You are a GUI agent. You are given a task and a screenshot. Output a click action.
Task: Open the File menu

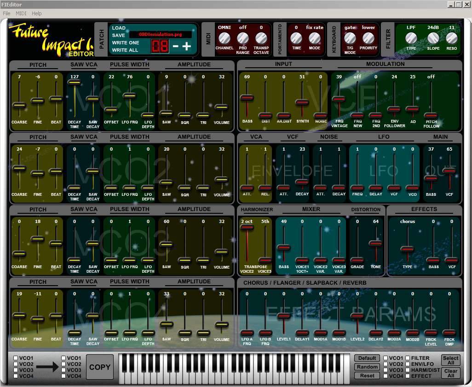pos(6,13)
